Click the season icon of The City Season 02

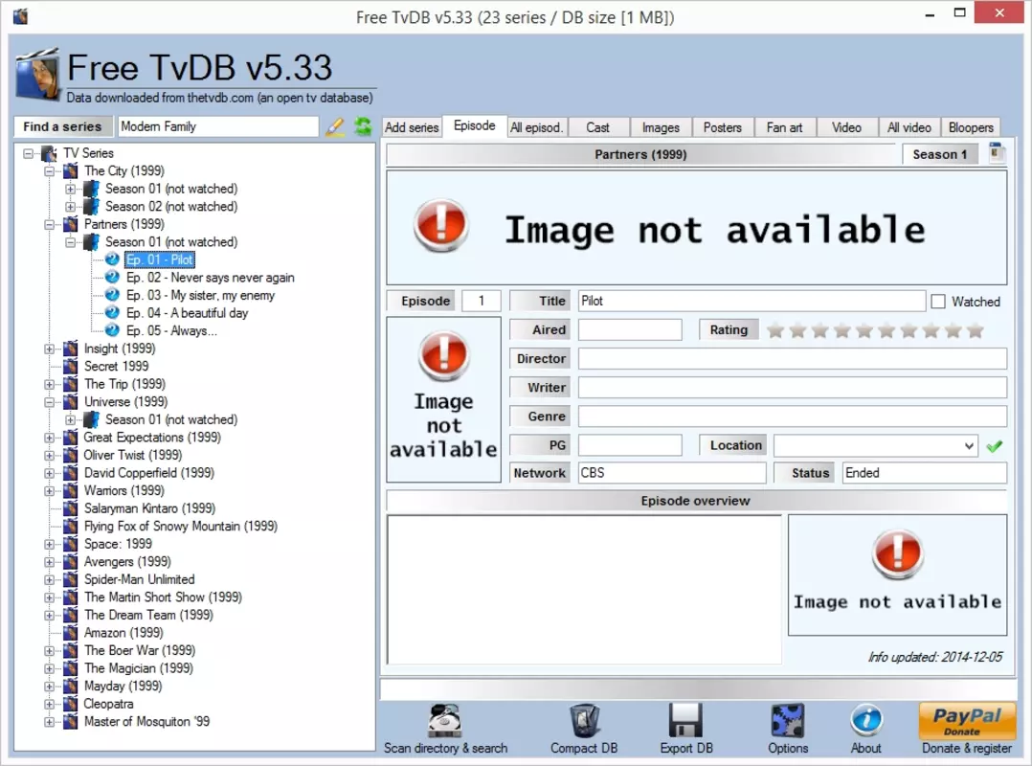coord(92,206)
